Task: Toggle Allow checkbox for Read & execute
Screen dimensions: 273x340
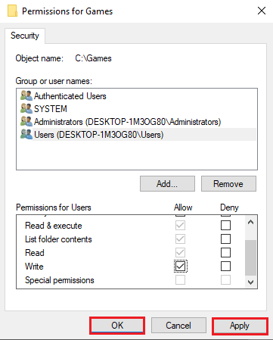Action: 180,225
